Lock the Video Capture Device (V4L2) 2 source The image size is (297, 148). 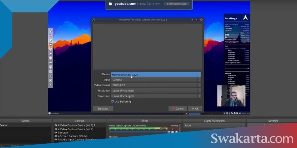tap(58, 125)
